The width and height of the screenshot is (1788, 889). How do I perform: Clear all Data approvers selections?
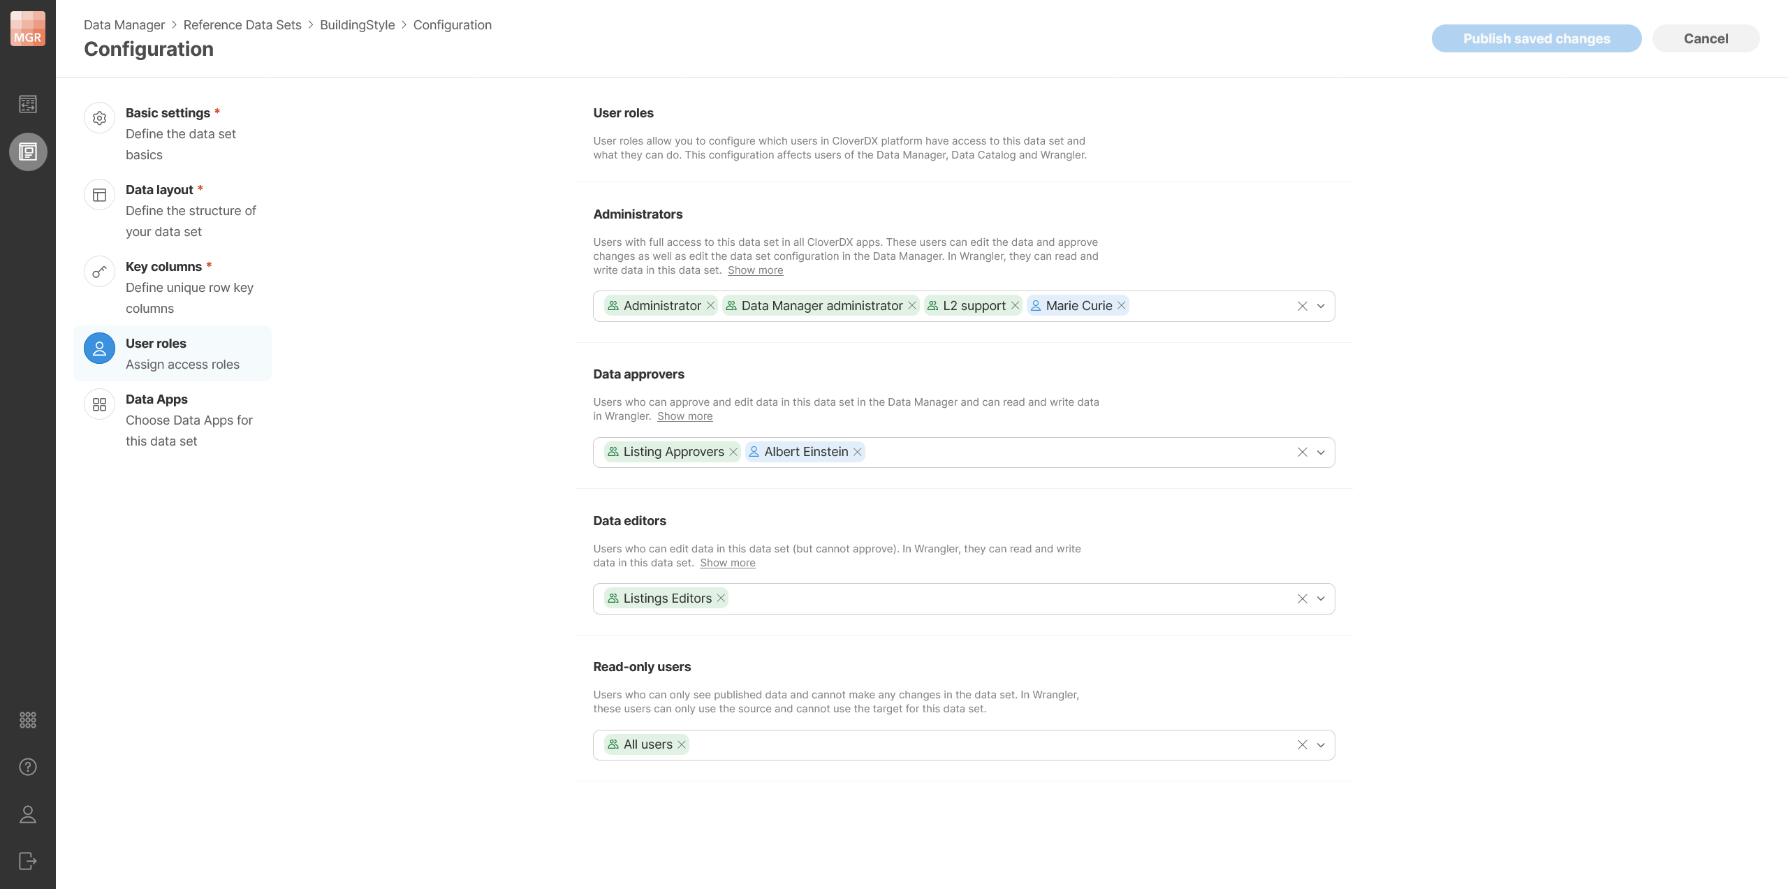pos(1302,453)
